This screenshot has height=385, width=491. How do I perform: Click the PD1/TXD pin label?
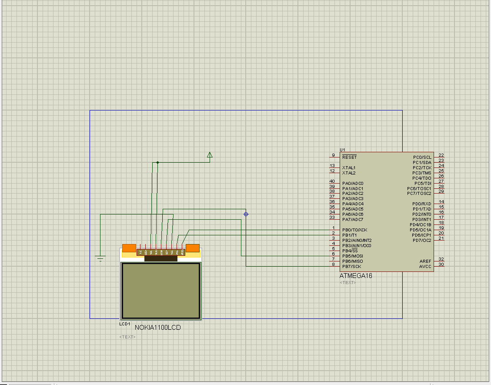pos(422,209)
